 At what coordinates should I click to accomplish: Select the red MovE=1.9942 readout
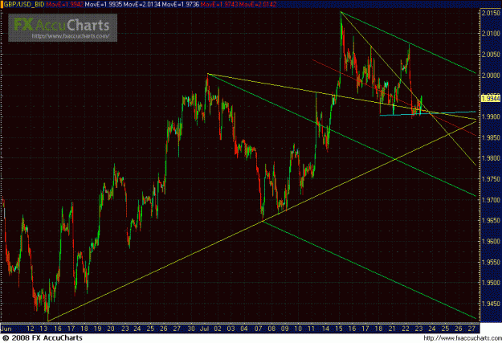point(65,5)
